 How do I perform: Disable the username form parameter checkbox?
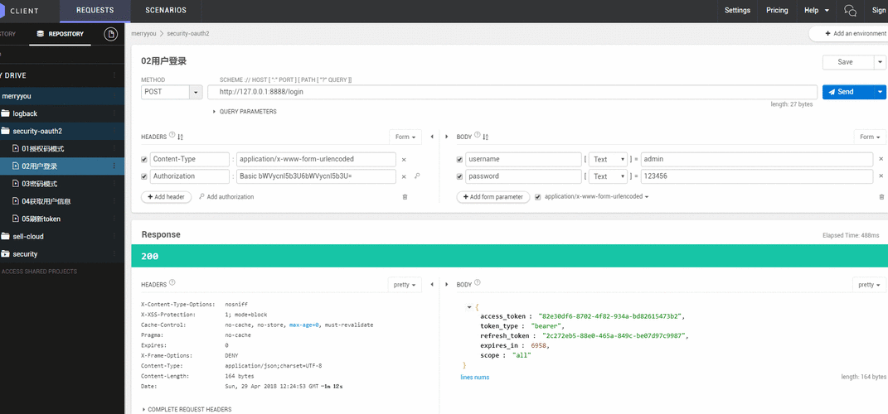460,159
